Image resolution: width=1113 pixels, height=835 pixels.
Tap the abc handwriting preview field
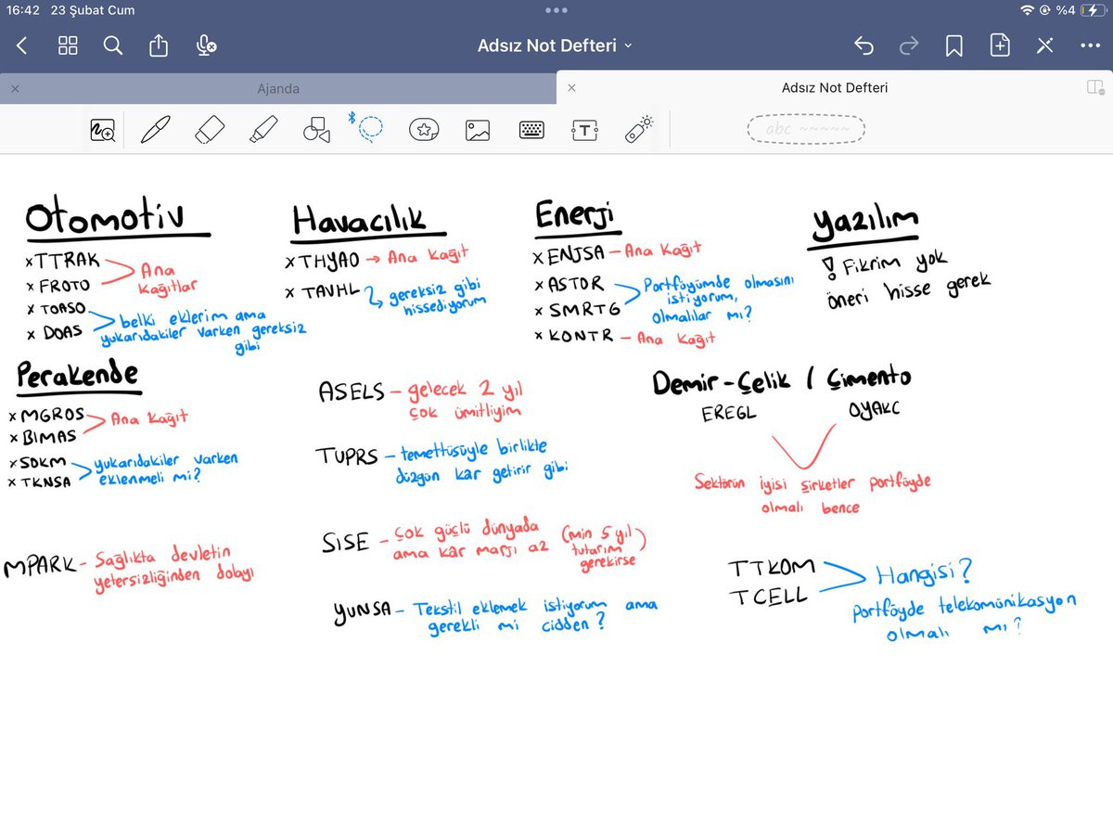pos(806,130)
